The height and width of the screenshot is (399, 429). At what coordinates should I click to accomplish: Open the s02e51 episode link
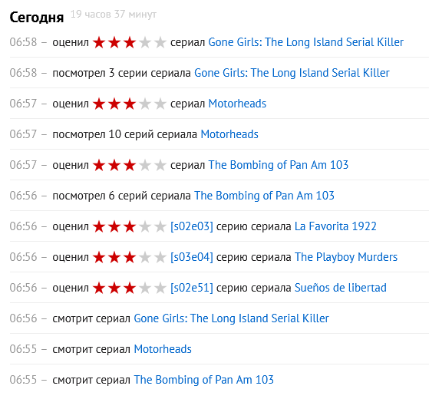tap(192, 288)
